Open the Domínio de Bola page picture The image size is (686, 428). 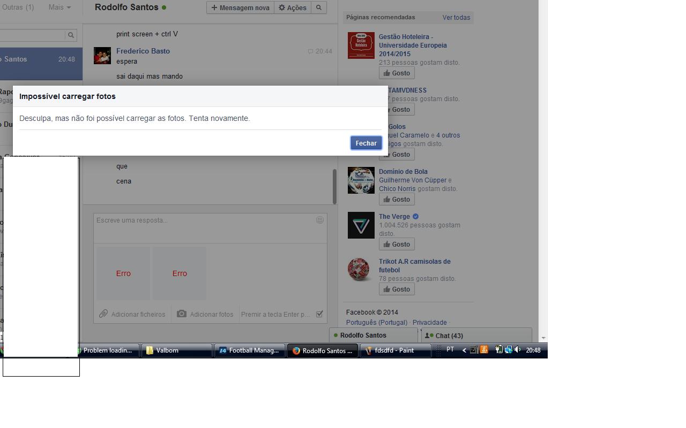[361, 180]
